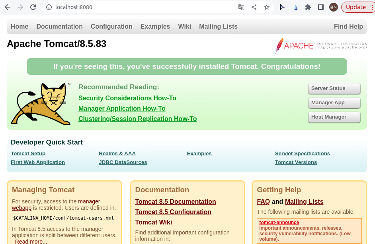Open Documentation in the top navigation
The height and width of the screenshot is (244, 375).
pyautogui.click(x=60, y=26)
